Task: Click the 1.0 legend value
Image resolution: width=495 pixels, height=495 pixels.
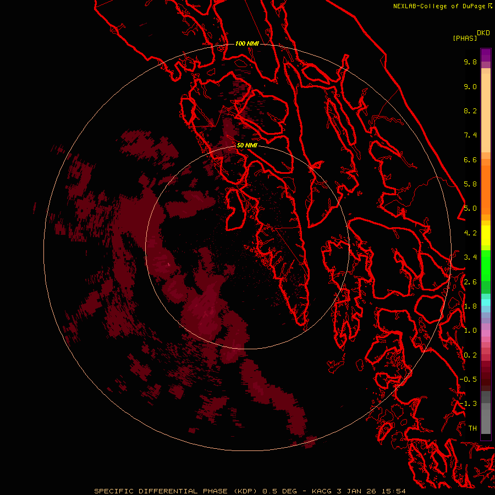Action: (470, 331)
